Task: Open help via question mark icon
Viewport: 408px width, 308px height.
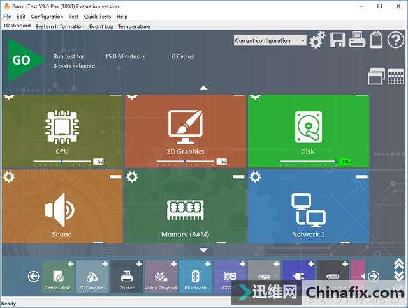Action: click(395, 40)
